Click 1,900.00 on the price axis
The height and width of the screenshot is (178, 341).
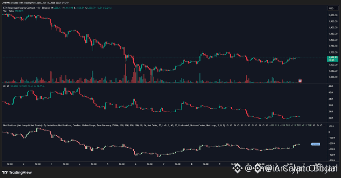click(333, 28)
